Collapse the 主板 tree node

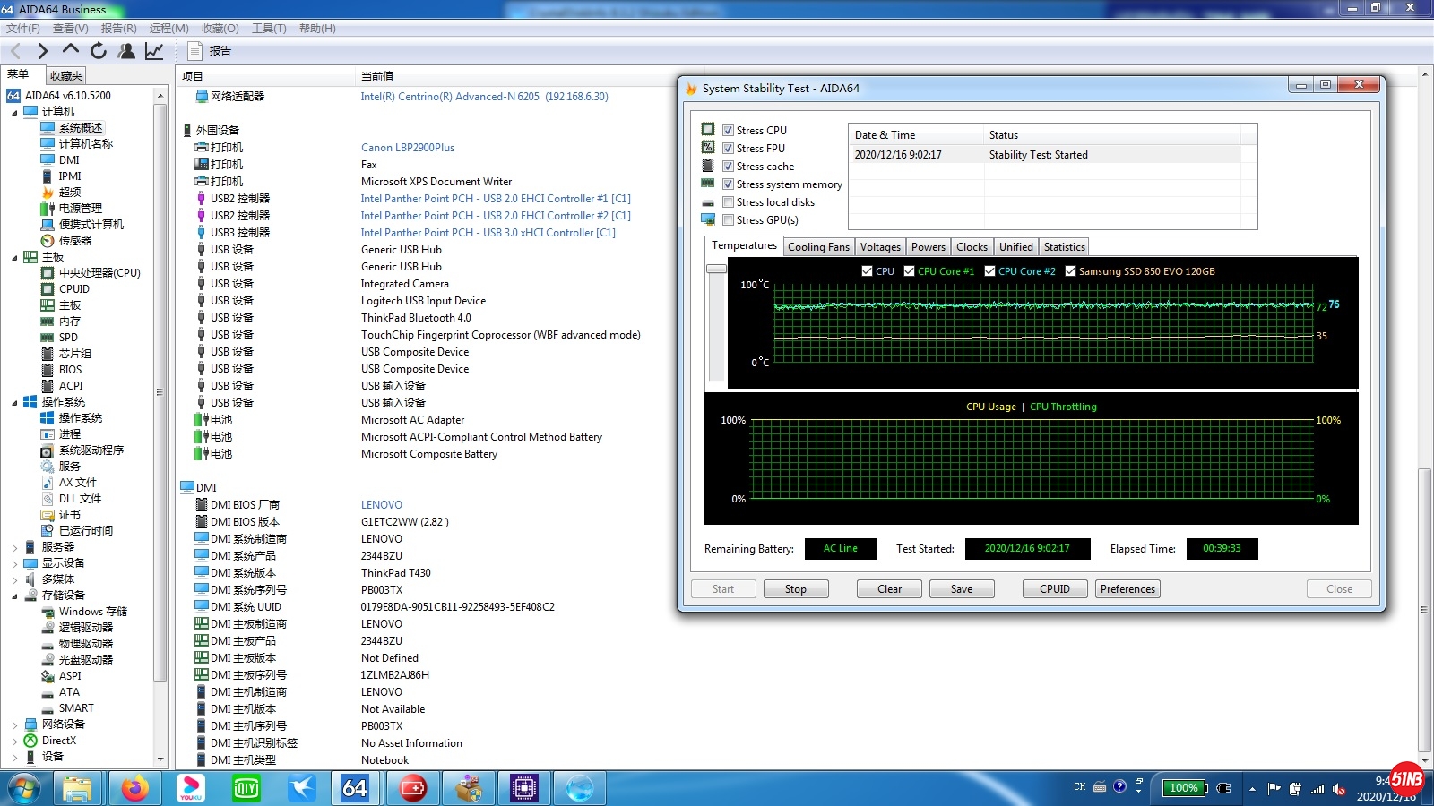tap(14, 257)
